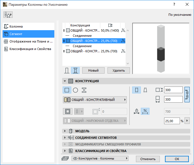
Task: Click override icon on highlighted 25,0% segment
Action: (x=123, y=41)
